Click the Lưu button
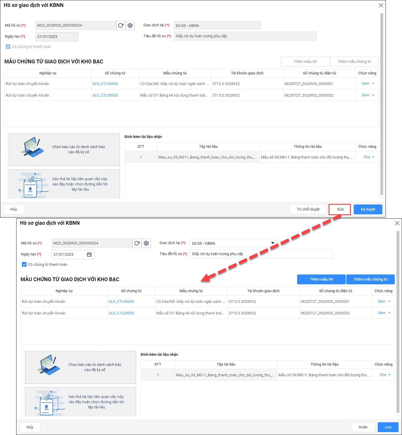Image resolution: width=402 pixels, height=435 pixels. tap(388, 427)
